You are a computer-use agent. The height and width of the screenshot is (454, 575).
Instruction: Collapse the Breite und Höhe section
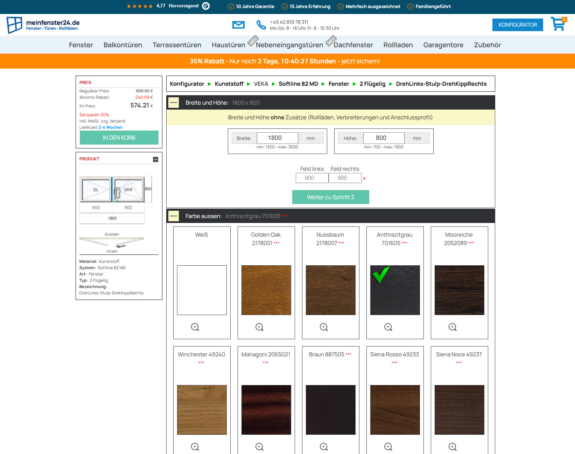click(x=174, y=103)
